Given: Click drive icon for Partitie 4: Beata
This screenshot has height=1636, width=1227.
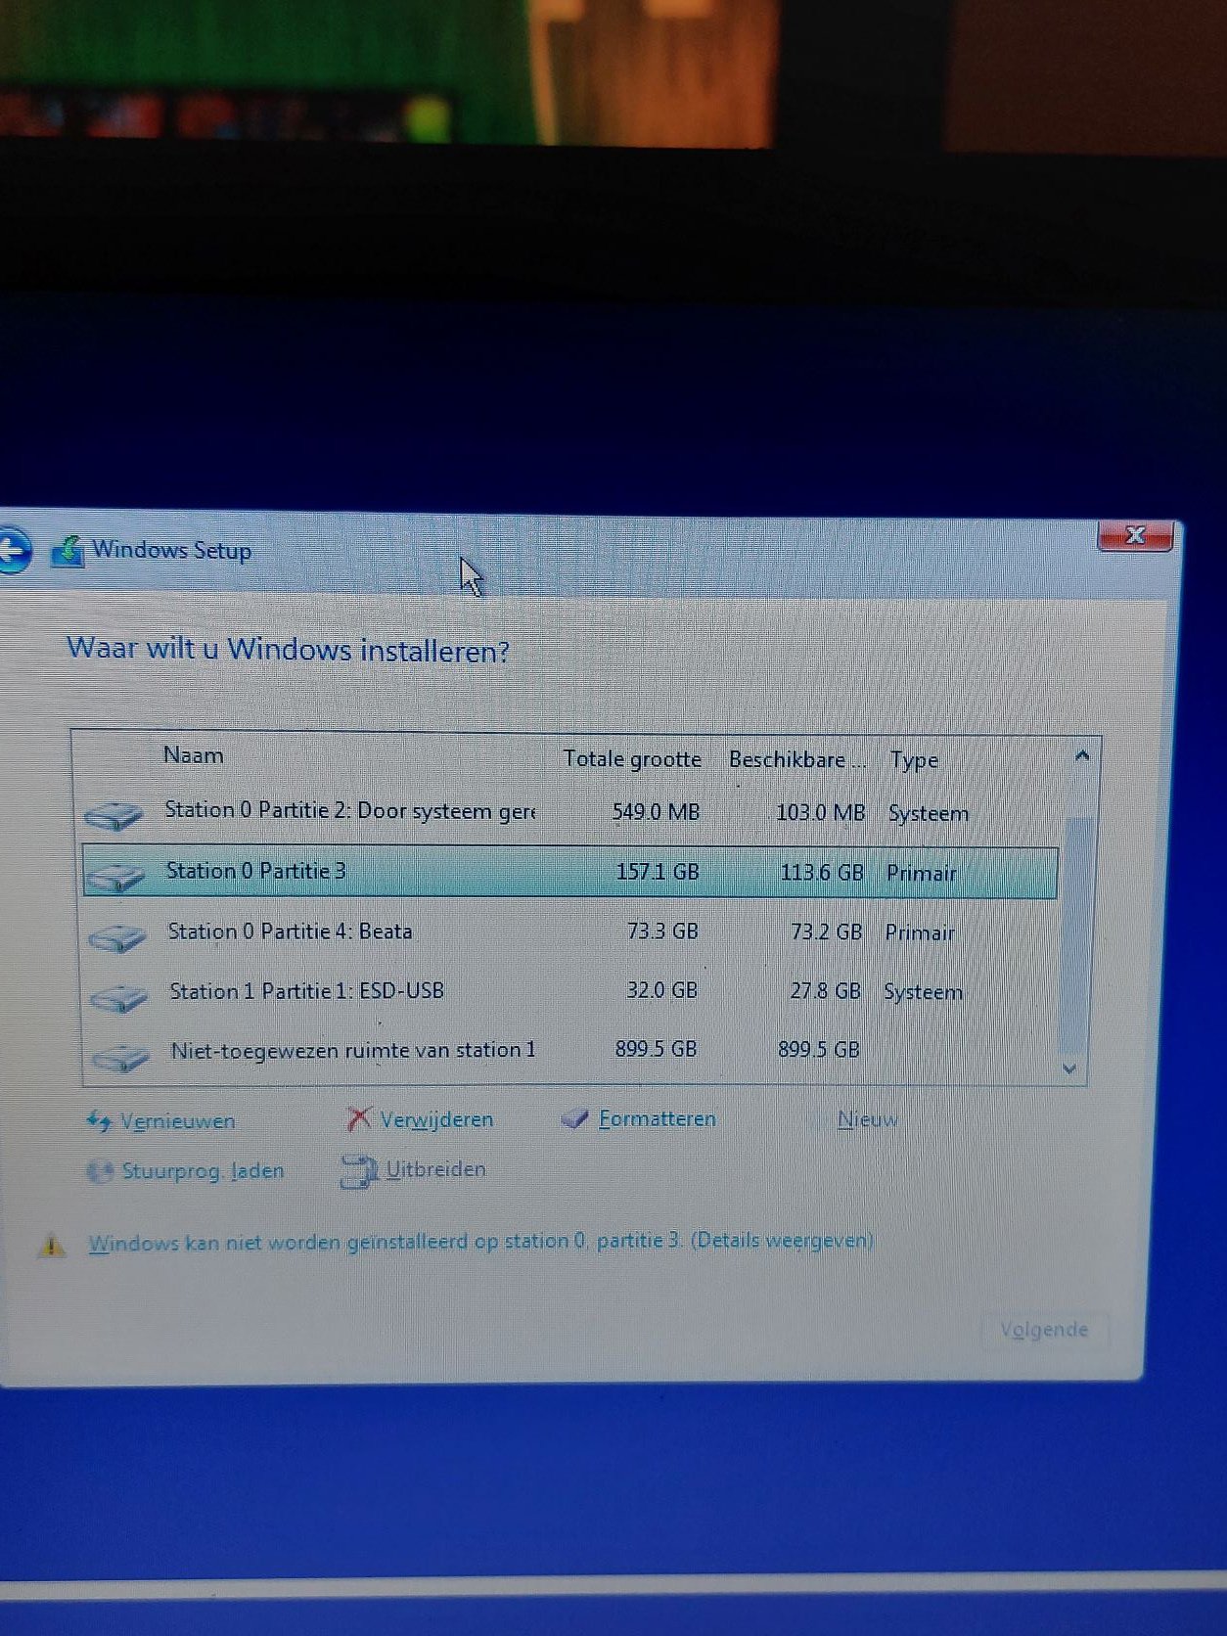Looking at the screenshot, I should pos(117,936).
